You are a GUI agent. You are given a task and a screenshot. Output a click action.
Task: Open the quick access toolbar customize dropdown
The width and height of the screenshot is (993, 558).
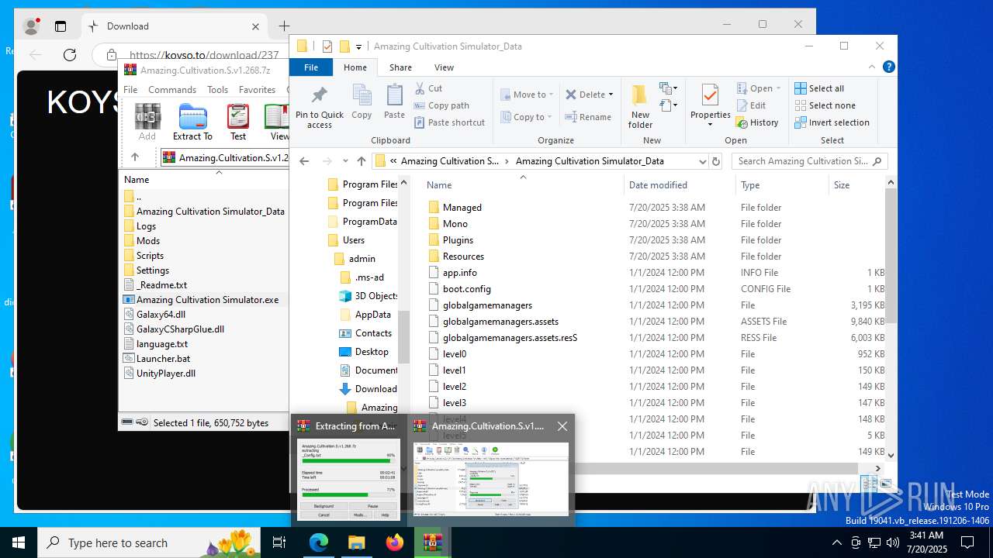point(359,46)
